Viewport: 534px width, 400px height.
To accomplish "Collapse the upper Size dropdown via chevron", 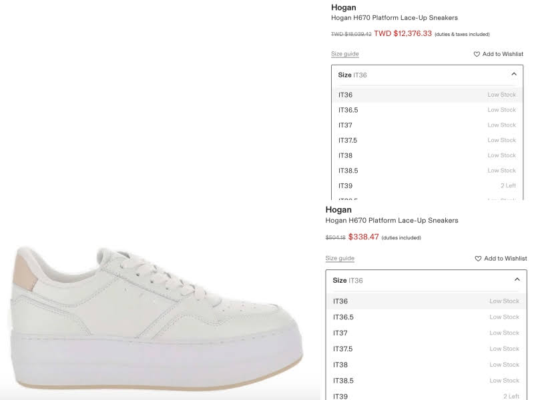I will click(x=514, y=74).
